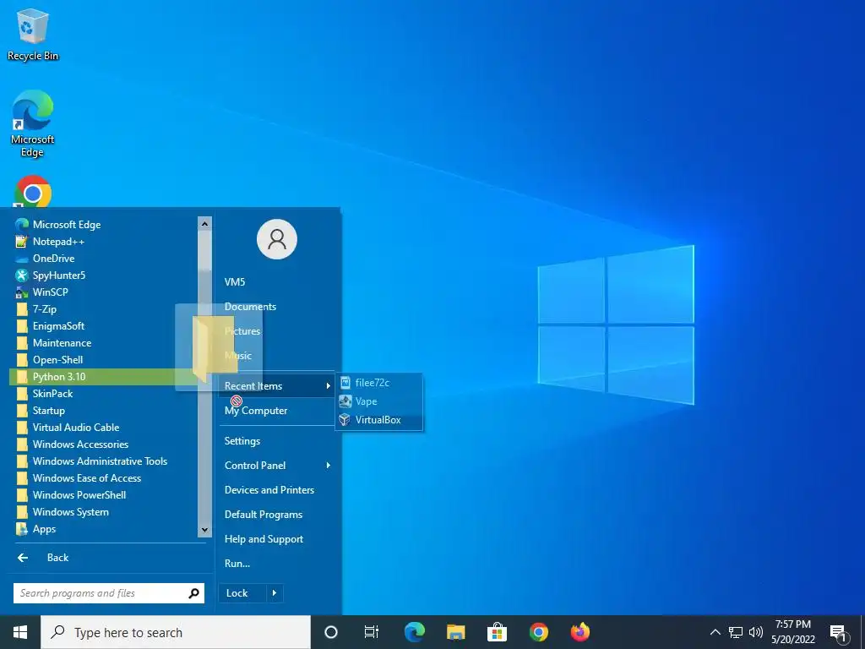Open recent item VirtualBox
The height and width of the screenshot is (649, 865).
tap(379, 420)
